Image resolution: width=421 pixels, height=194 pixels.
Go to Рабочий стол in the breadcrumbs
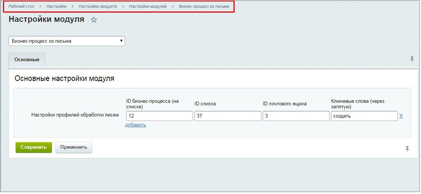[21, 7]
